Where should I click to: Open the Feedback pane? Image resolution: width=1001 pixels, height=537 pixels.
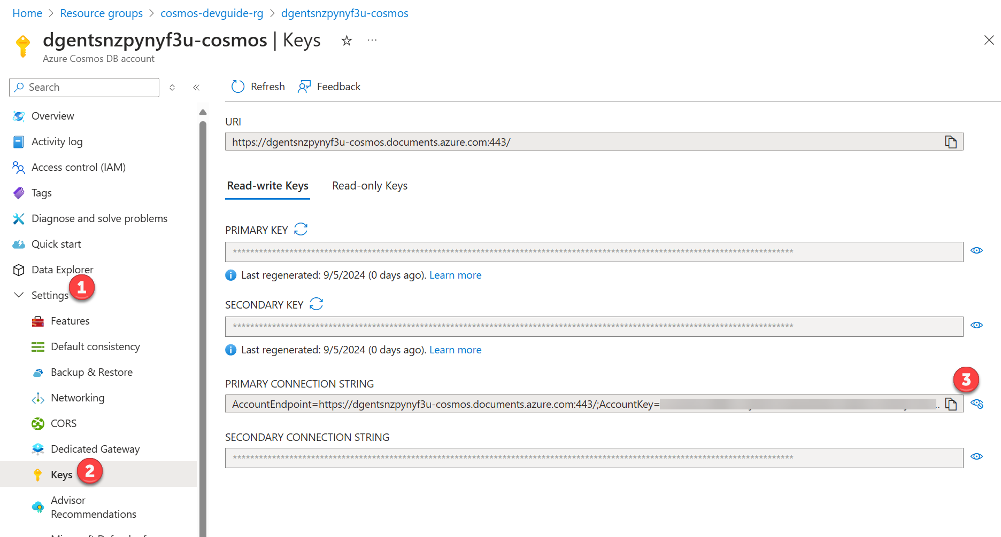click(x=329, y=86)
